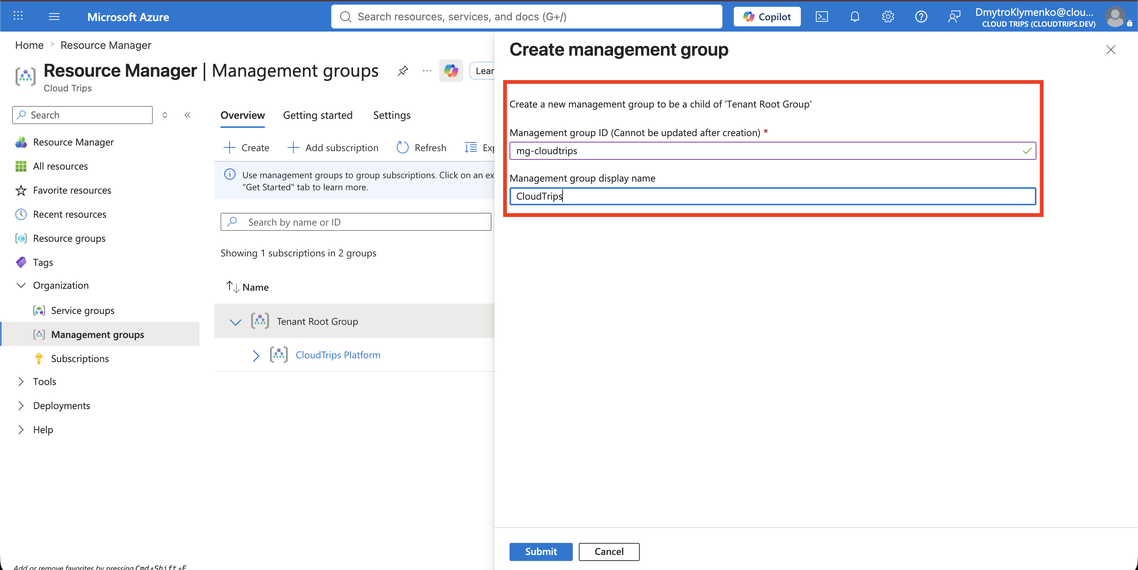Focus the global search resources box
Viewport: 1138px width, 570px height.
pos(526,17)
